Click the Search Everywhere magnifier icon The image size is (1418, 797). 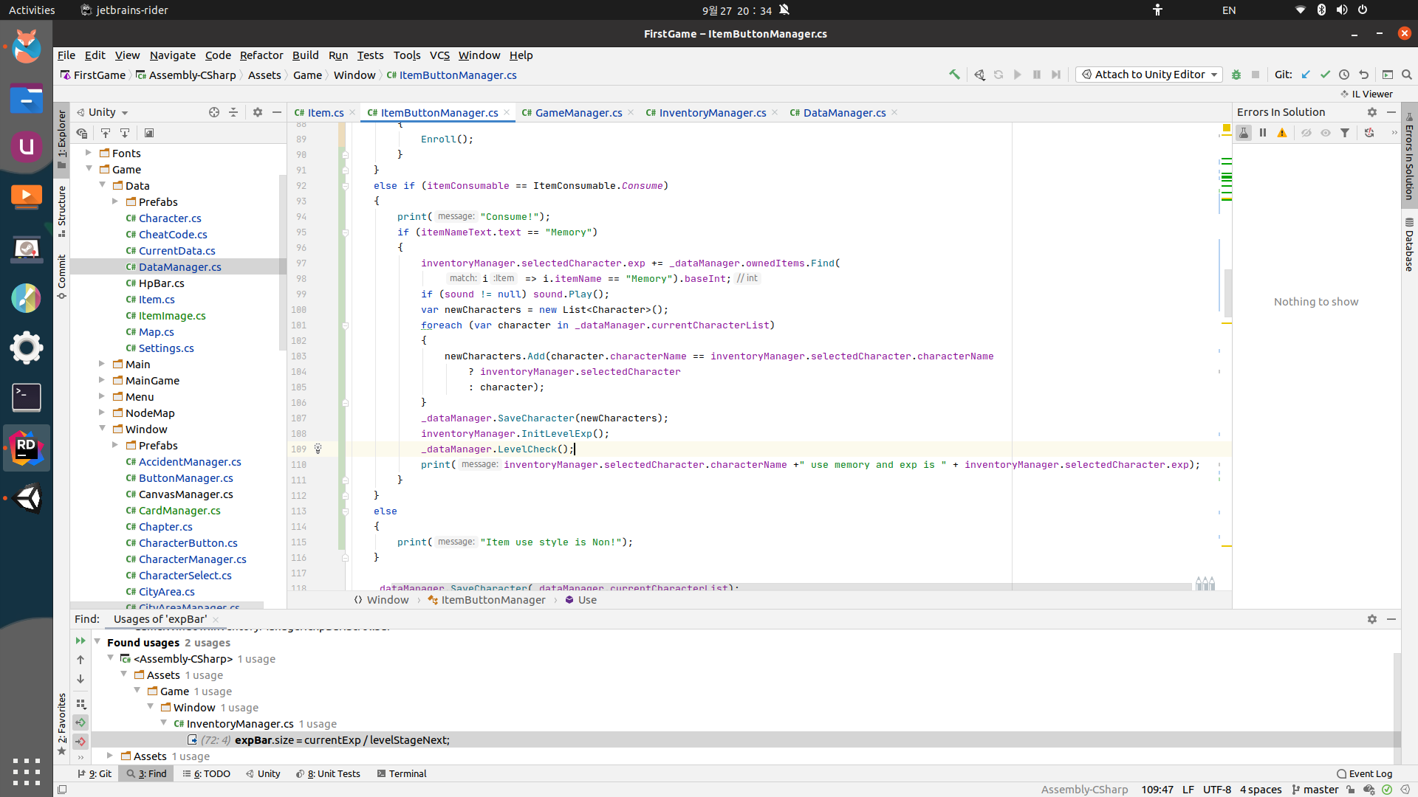pos(1407,75)
